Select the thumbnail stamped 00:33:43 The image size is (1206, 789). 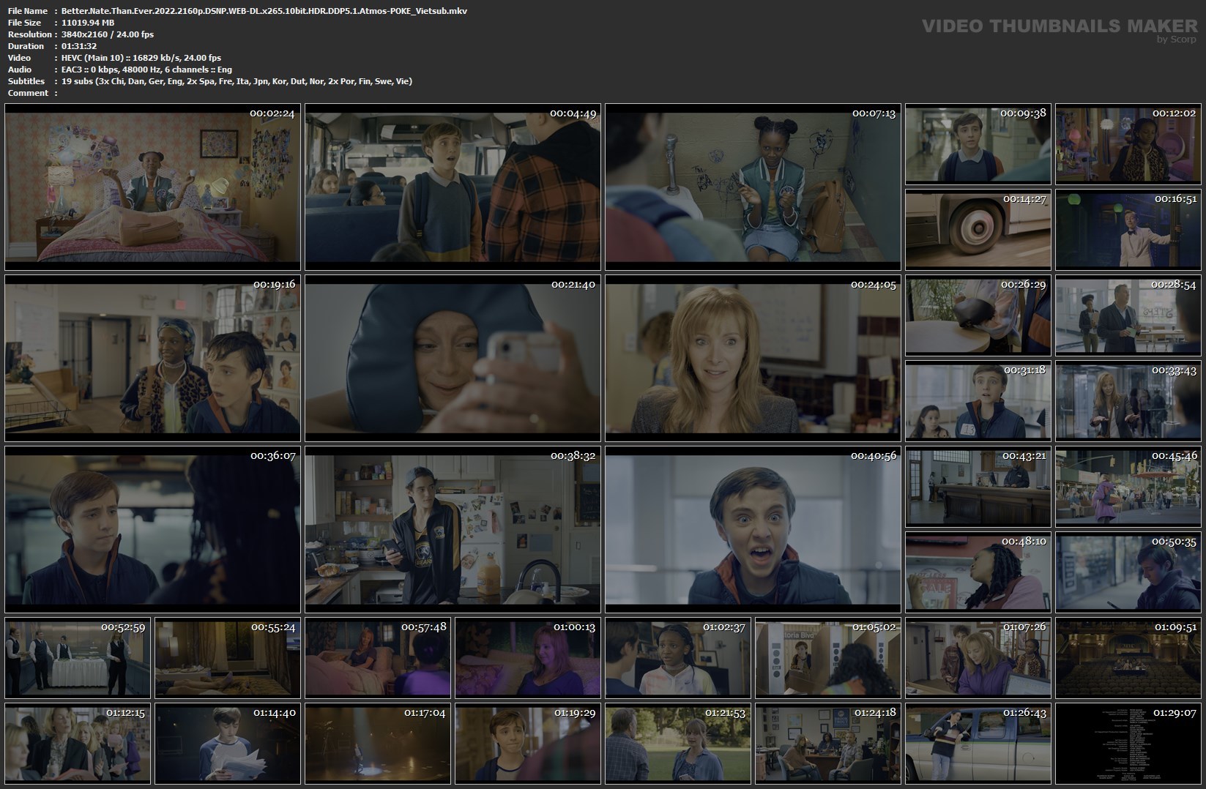pos(1128,401)
